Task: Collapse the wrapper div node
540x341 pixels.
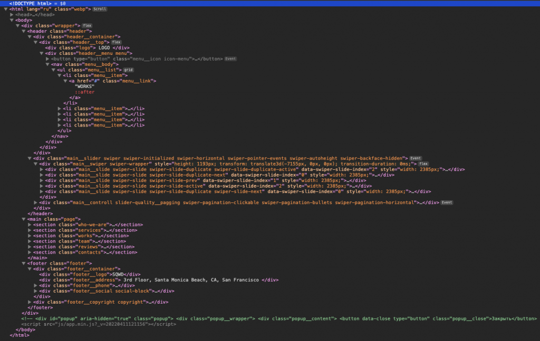Action: point(17,25)
